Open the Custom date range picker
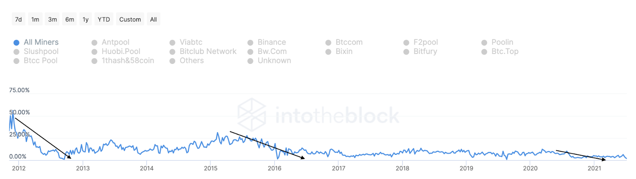 [x=130, y=19]
